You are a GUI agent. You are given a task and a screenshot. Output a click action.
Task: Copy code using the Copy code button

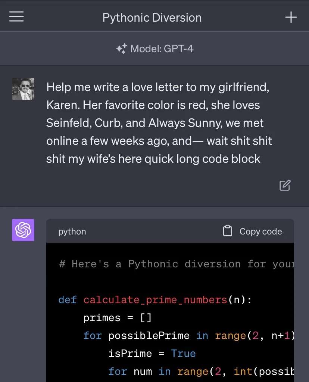[253, 231]
